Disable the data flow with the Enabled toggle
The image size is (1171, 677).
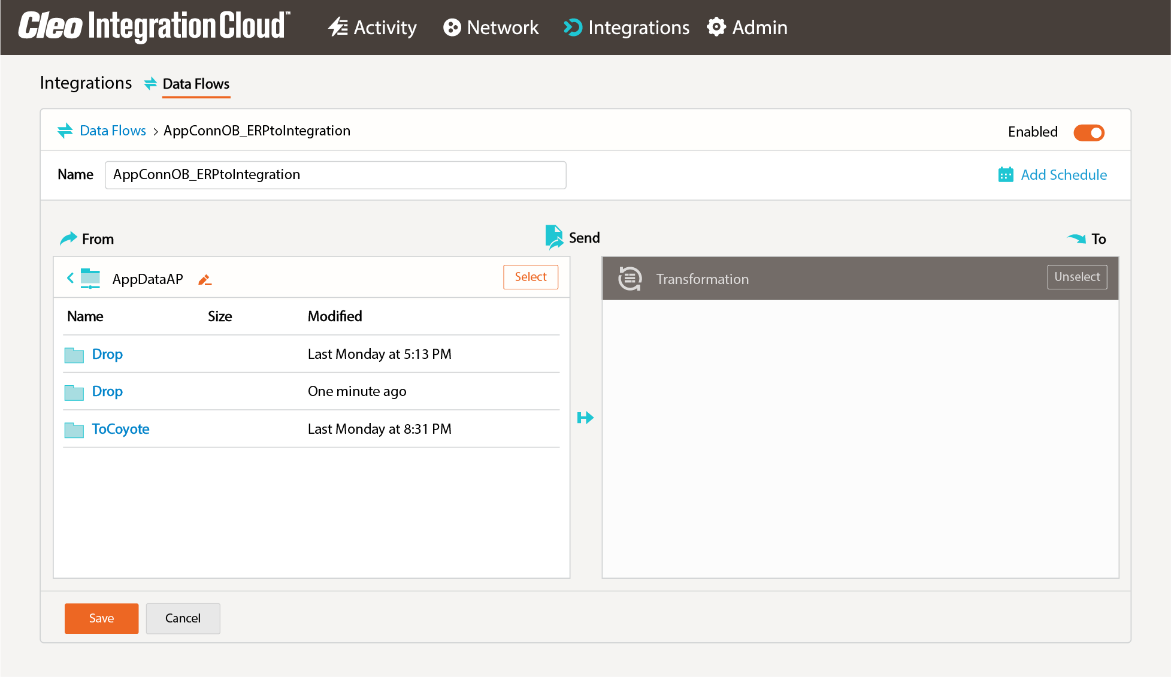click(x=1088, y=132)
